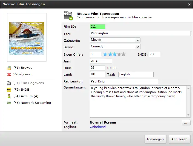Image resolution: width=193 pixels, height=146 pixels.
Task: Click the Land field showing UK
Action: tap(97, 74)
